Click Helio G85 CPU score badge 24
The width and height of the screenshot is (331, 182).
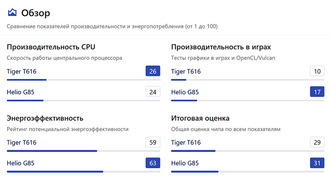click(153, 92)
